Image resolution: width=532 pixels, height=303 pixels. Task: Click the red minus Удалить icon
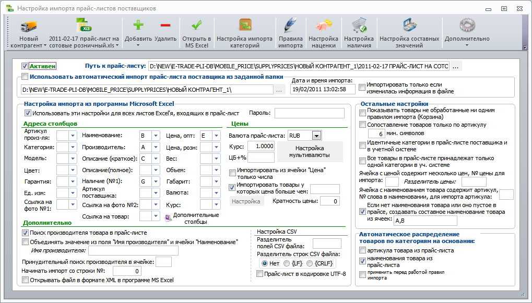(x=165, y=25)
